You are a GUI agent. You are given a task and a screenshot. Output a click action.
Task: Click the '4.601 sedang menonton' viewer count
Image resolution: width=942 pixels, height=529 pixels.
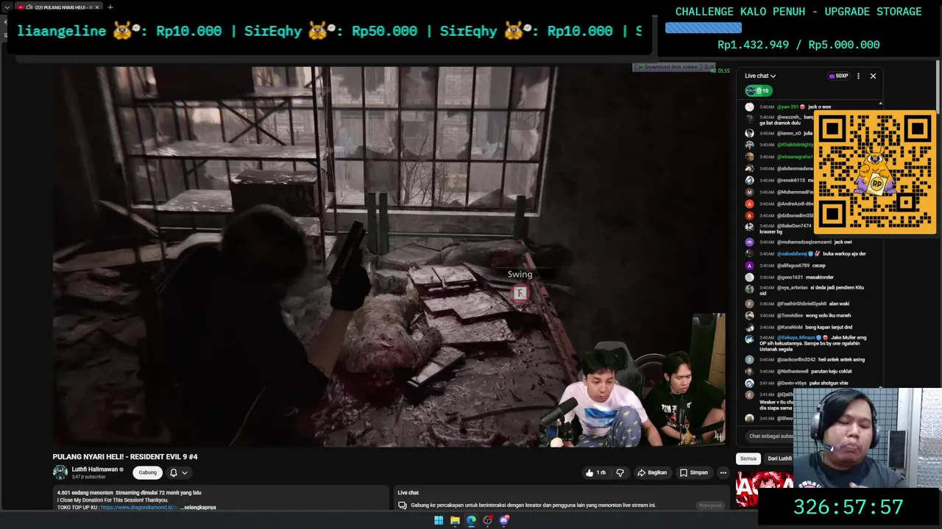click(85, 492)
